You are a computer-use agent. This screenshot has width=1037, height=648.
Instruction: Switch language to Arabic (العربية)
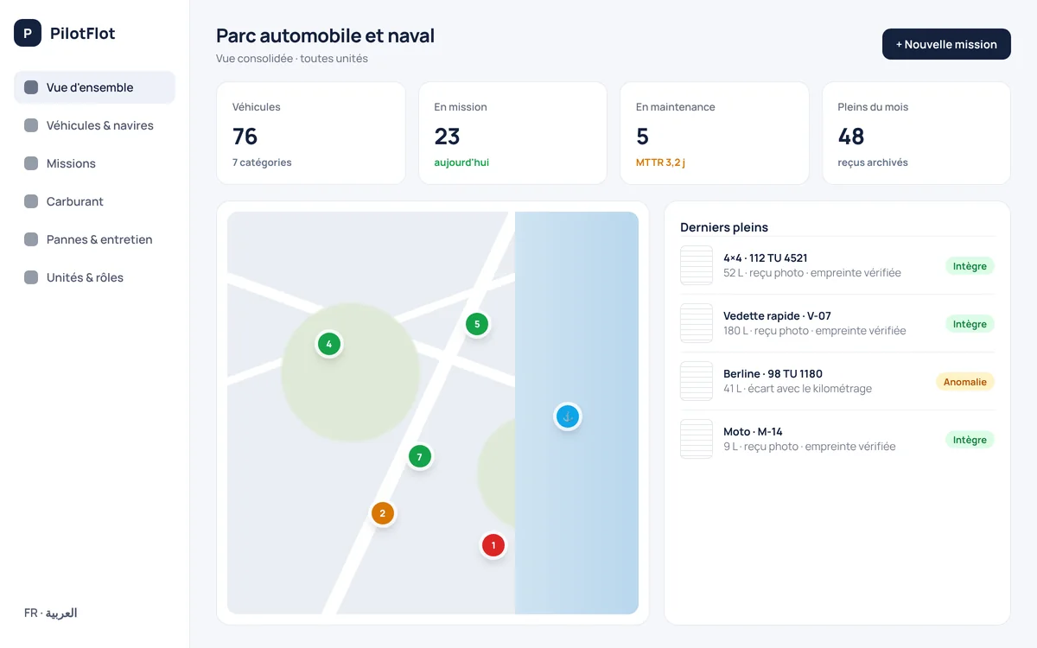pyautogui.click(x=61, y=613)
